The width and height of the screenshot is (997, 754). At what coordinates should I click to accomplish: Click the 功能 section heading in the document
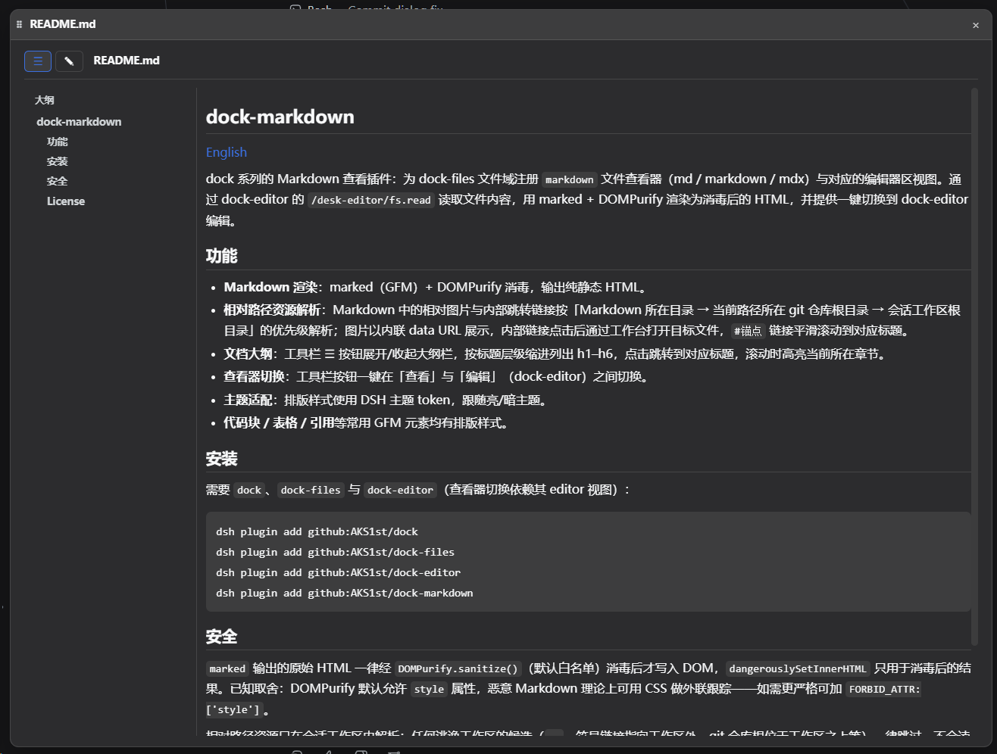221,256
